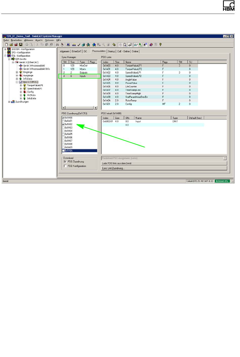240x357 pixels.
Task: Collapse the Gerät 3 (EtherCAT) node
Action: [x=13, y=62]
